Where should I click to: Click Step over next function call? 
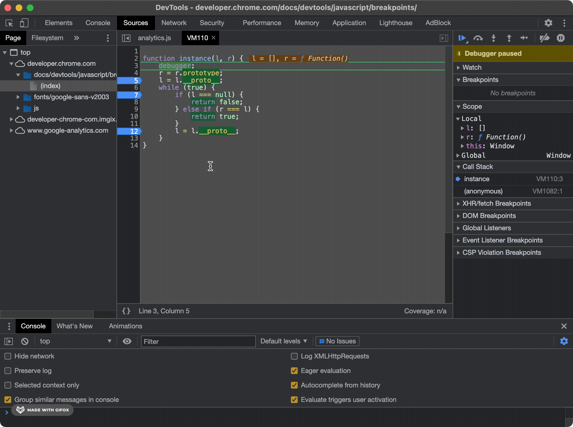pyautogui.click(x=478, y=38)
